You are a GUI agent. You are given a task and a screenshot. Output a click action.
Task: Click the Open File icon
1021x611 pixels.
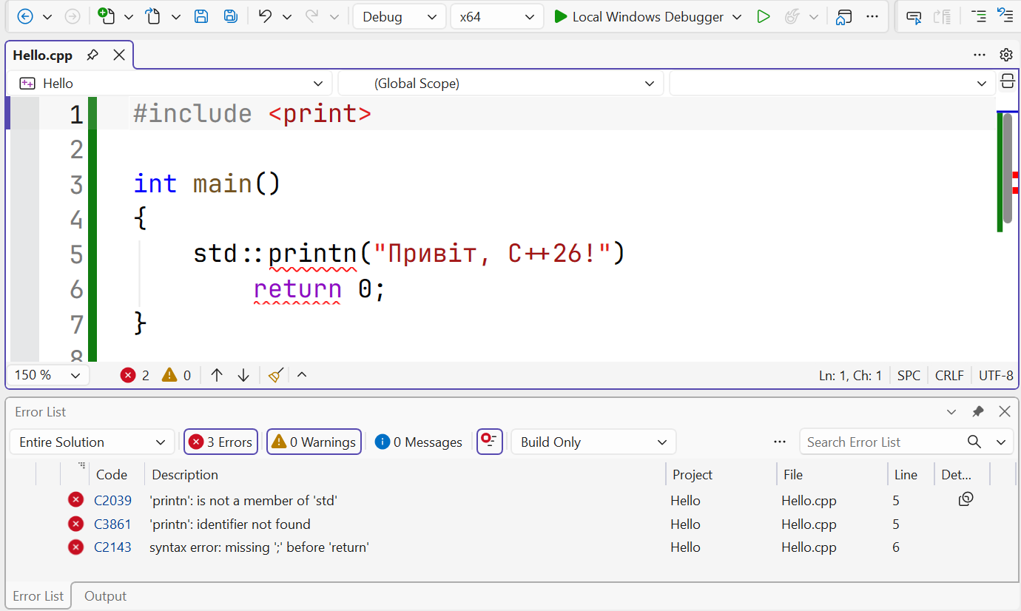(153, 16)
